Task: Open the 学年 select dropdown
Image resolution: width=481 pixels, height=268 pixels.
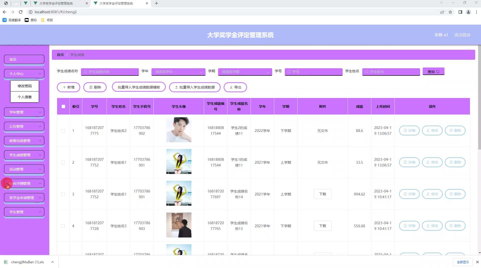Action: point(178,72)
